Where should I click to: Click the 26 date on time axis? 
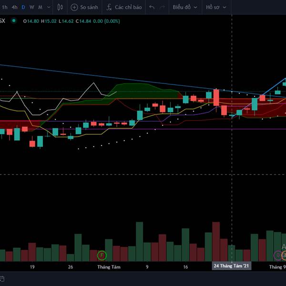71,267
